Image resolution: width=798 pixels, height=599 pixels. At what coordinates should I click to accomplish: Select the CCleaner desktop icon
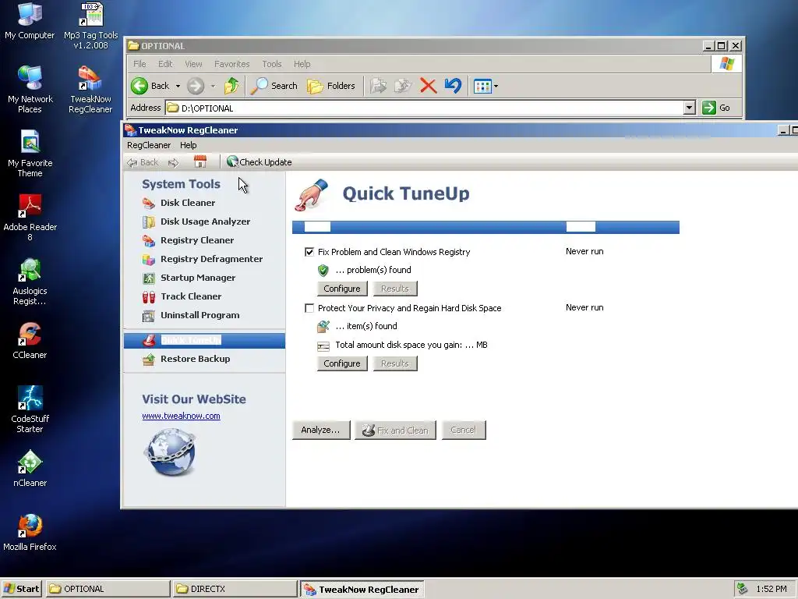[30, 340]
